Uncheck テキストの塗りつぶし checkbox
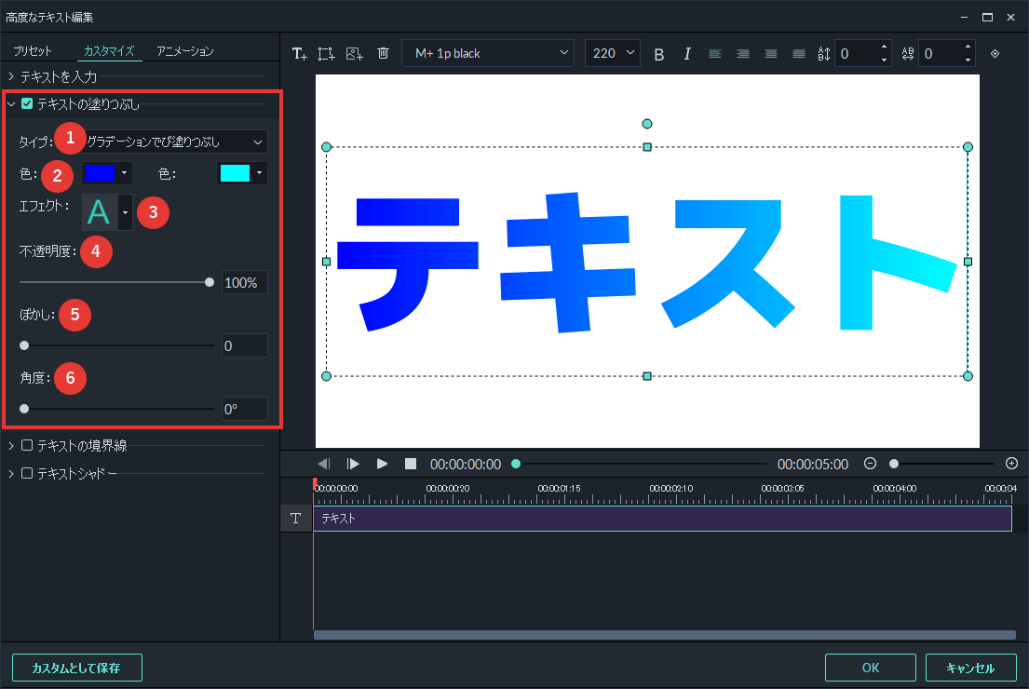The image size is (1029, 689). 27,103
